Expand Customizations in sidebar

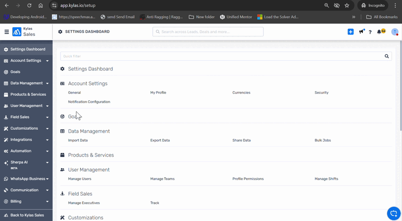(47, 128)
